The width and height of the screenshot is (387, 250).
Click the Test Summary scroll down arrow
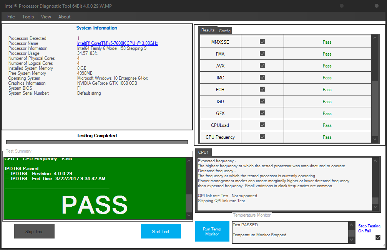pyautogui.click(x=189, y=215)
